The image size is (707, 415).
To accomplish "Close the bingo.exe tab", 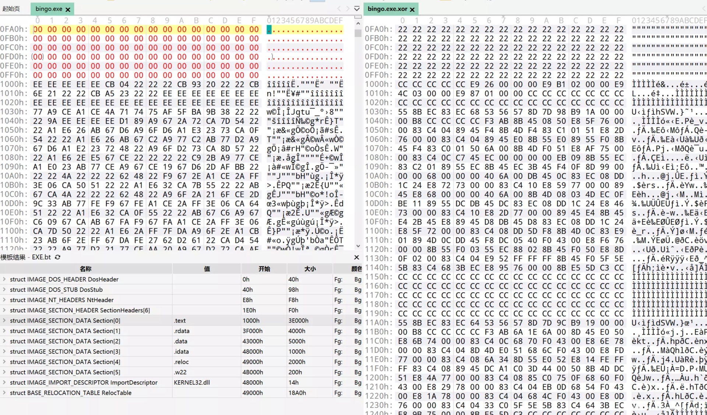I will [68, 9].
